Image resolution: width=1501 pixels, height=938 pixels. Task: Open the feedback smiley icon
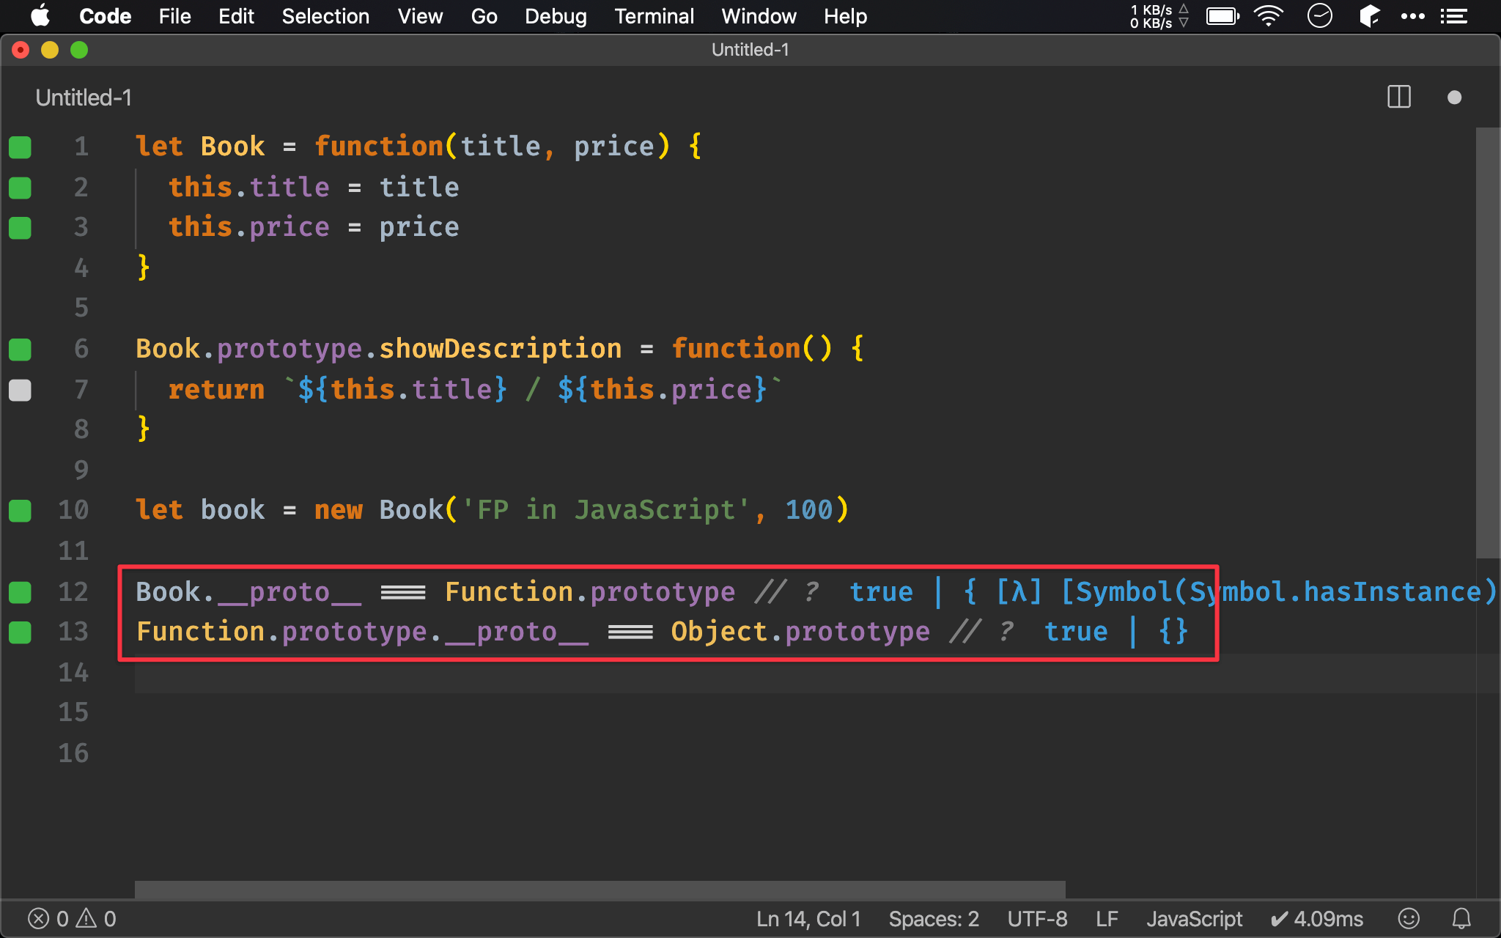tap(1408, 918)
